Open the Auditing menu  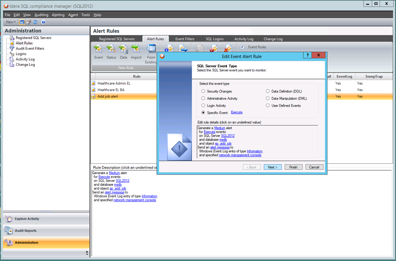click(41, 15)
